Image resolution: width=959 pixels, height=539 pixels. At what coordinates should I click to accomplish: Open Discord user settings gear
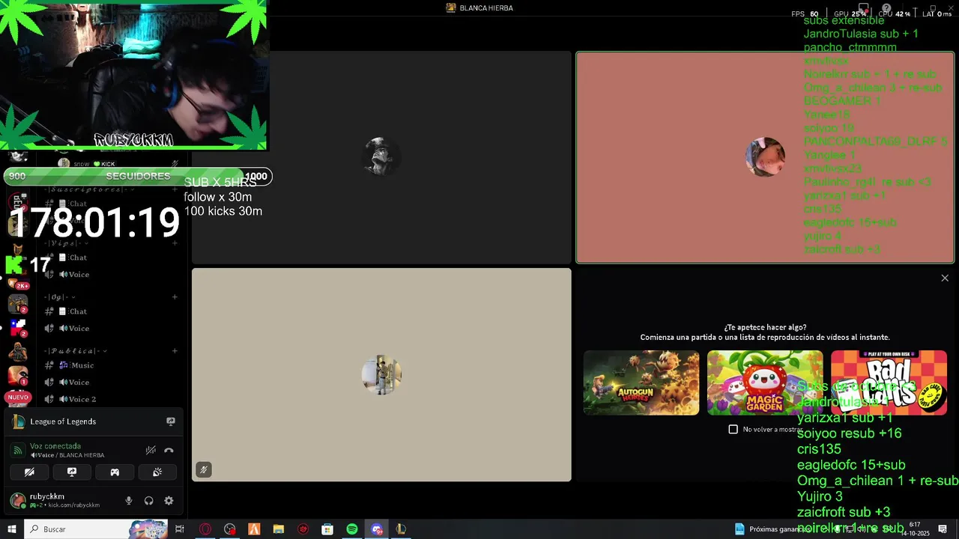pos(169,501)
